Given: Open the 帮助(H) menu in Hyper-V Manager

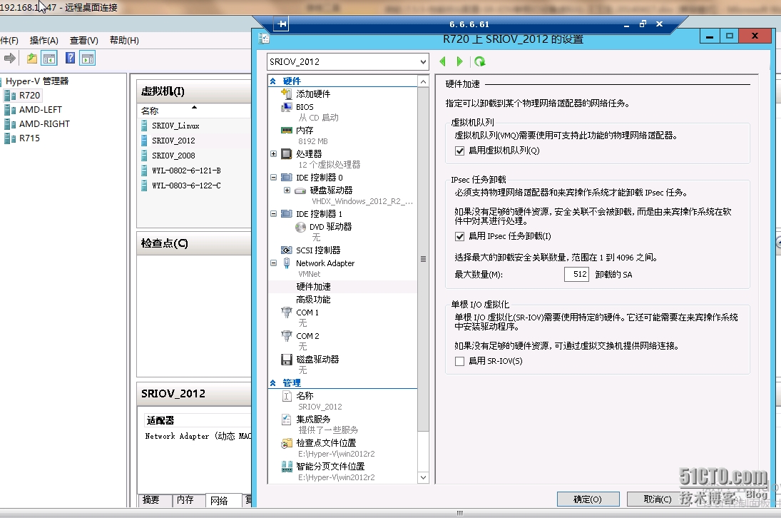Looking at the screenshot, I should point(124,41).
